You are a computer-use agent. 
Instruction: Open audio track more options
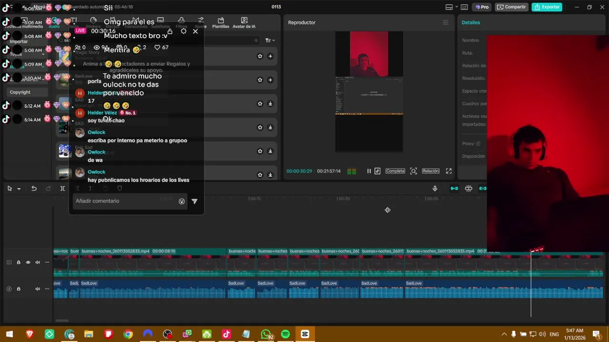(x=47, y=289)
